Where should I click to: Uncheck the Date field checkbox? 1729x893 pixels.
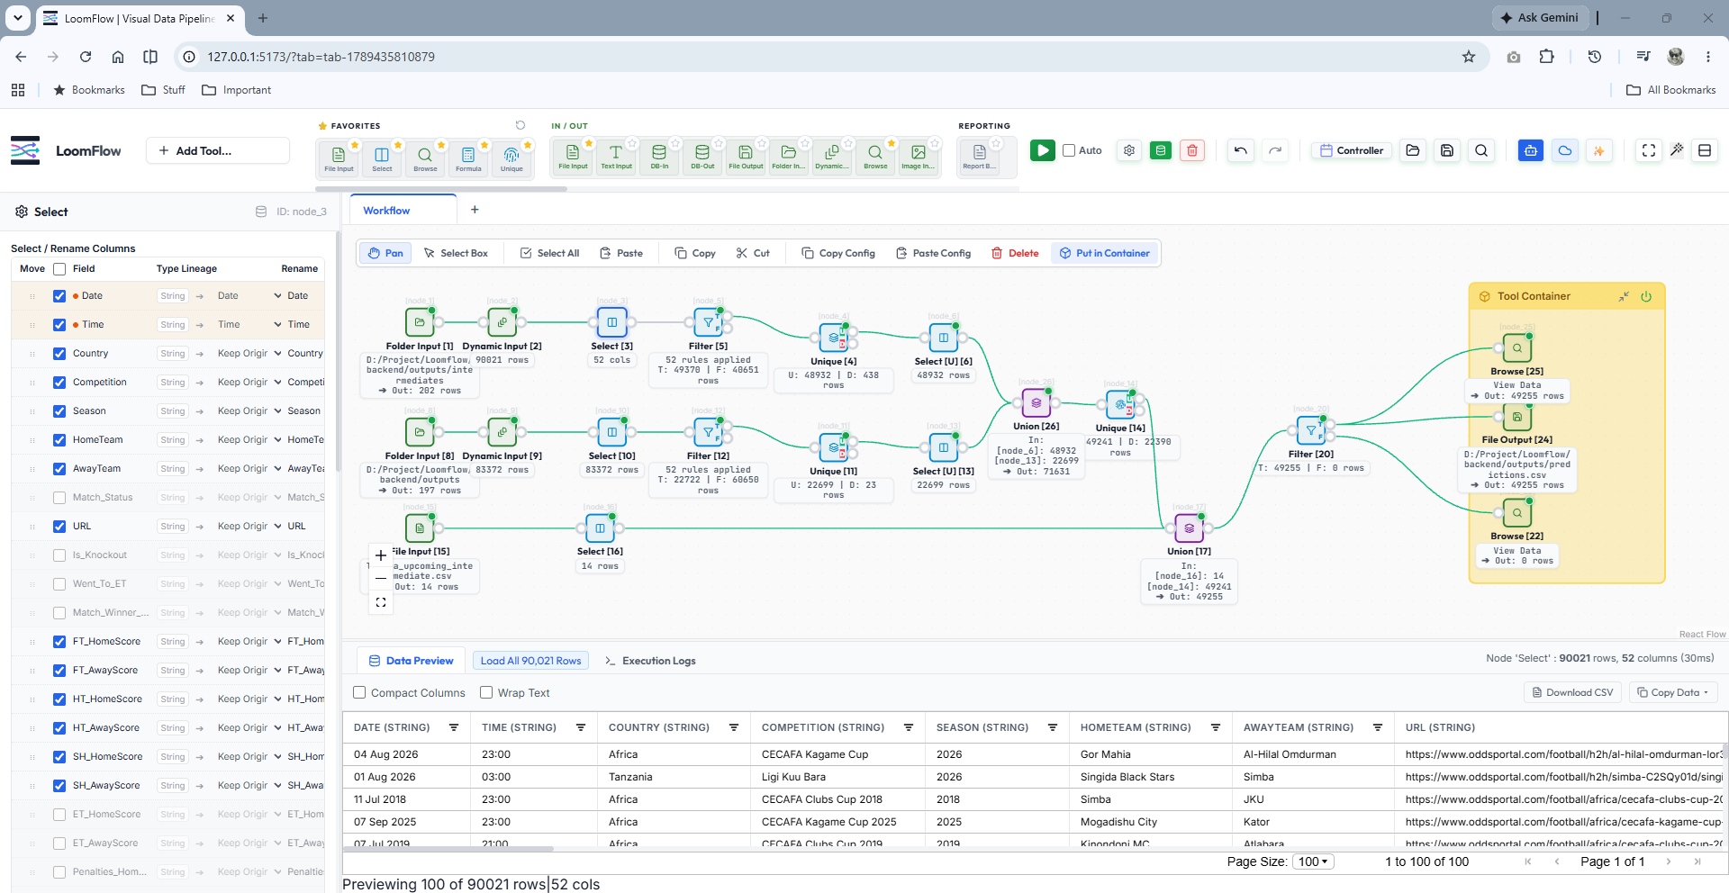(59, 296)
